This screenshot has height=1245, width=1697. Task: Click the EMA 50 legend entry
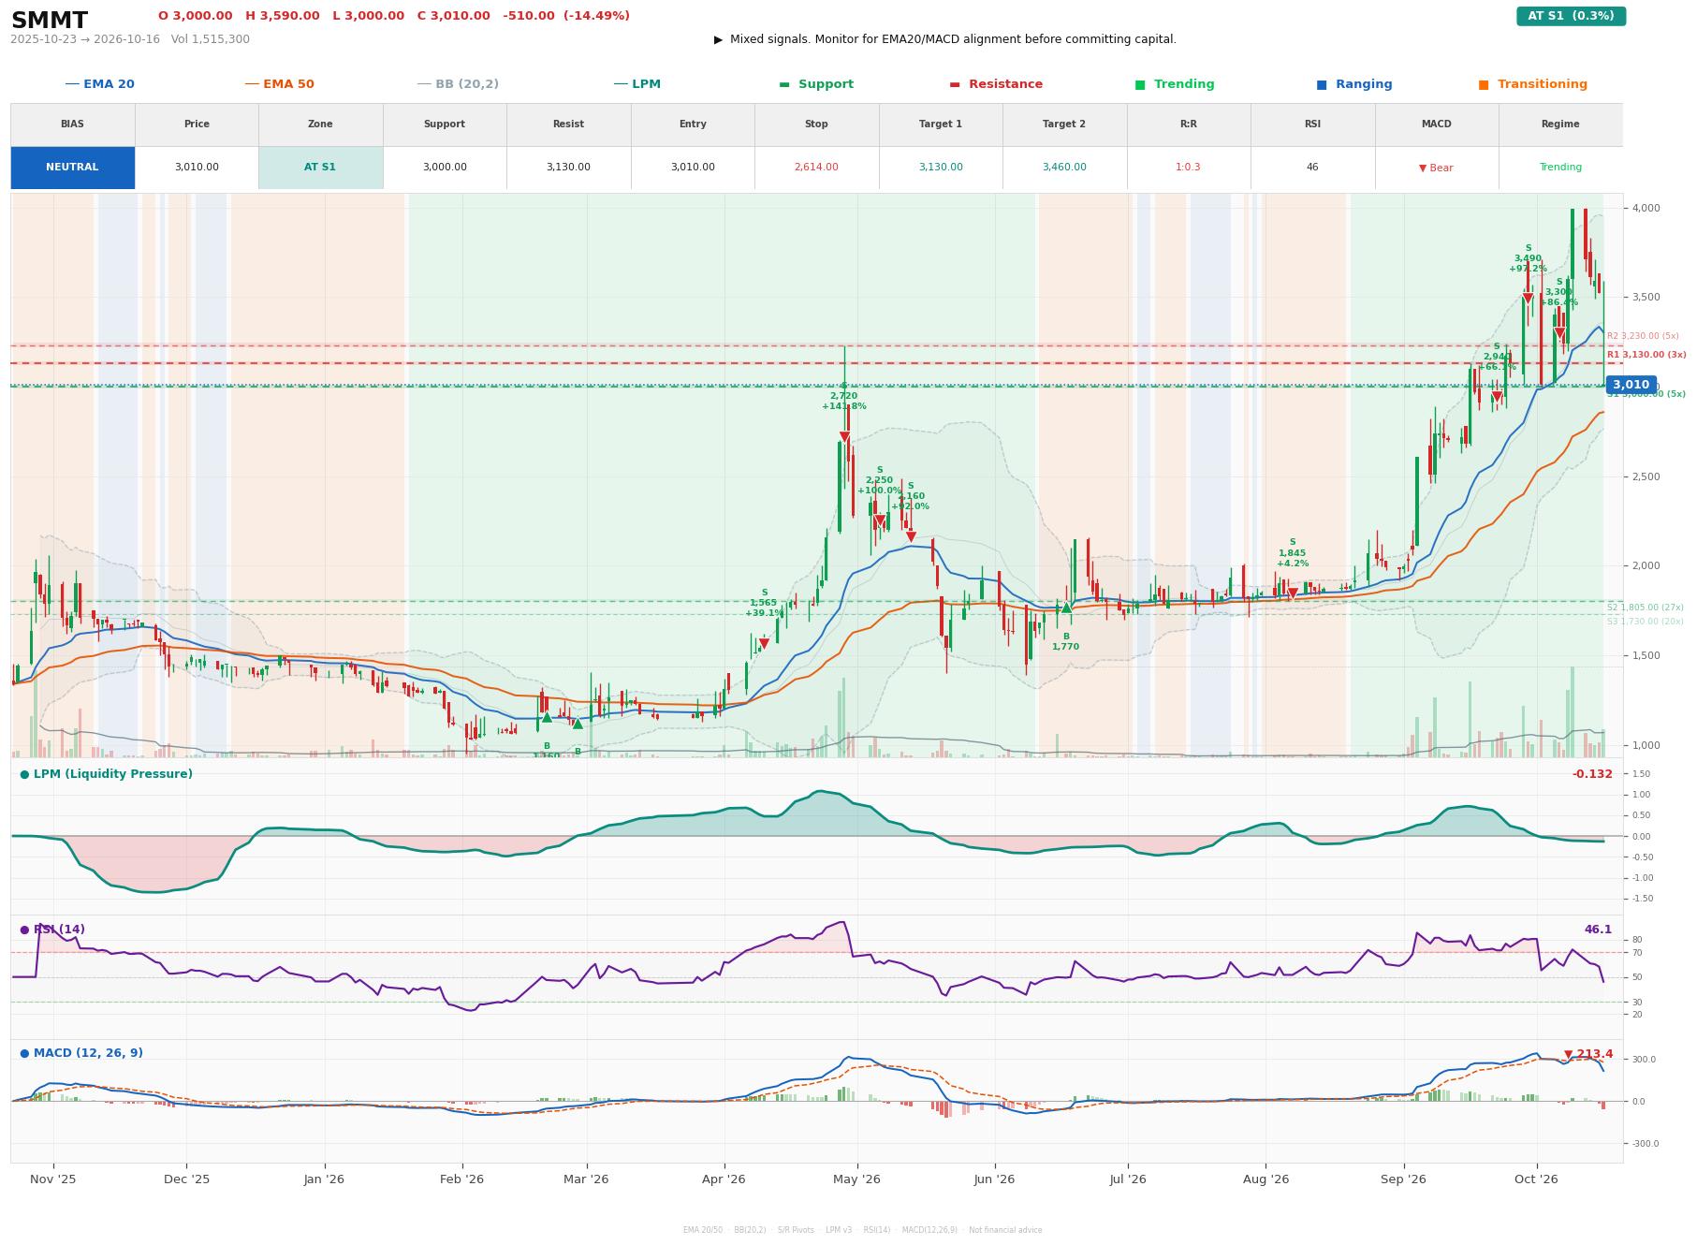point(279,84)
